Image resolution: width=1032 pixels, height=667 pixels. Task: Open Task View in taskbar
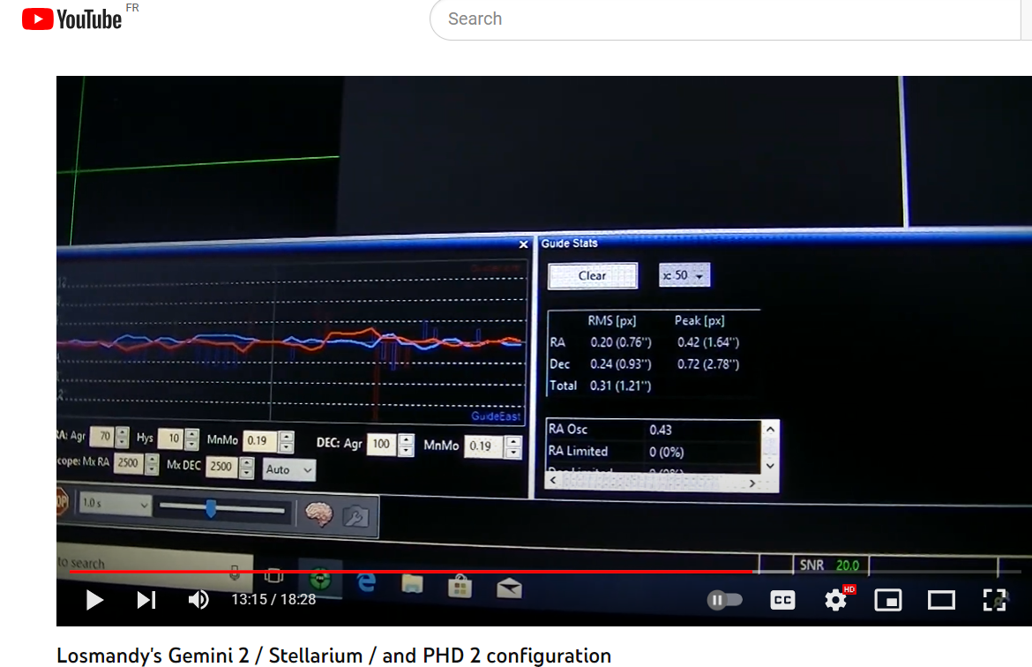(273, 576)
